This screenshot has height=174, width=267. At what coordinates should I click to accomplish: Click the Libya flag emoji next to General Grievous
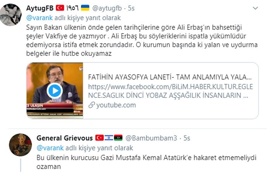point(118,138)
